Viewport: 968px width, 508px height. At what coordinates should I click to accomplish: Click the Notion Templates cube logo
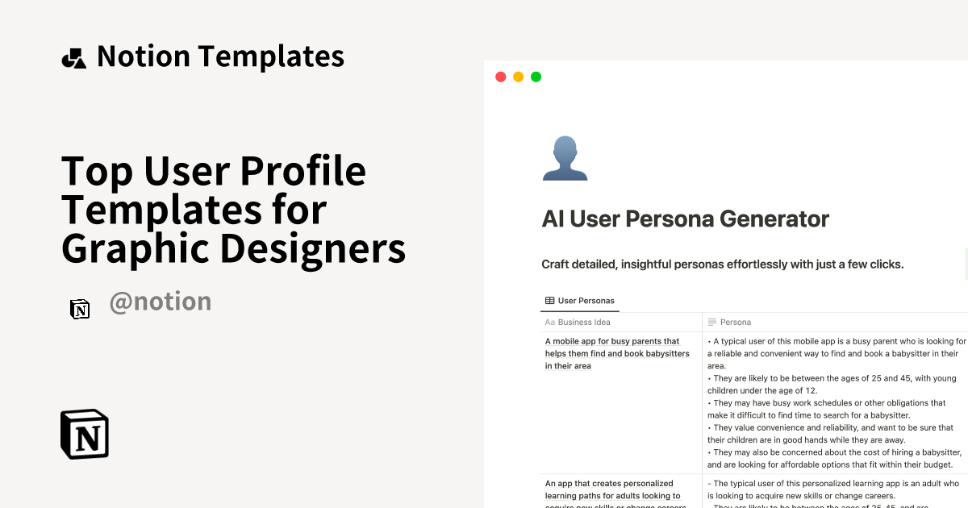73,56
